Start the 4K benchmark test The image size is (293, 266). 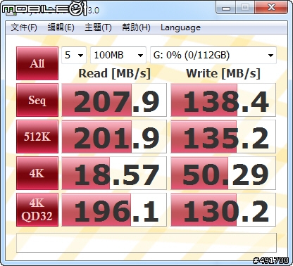point(37,173)
